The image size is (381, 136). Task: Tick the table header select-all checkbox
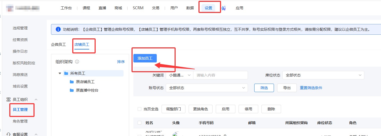(x=139, y=123)
